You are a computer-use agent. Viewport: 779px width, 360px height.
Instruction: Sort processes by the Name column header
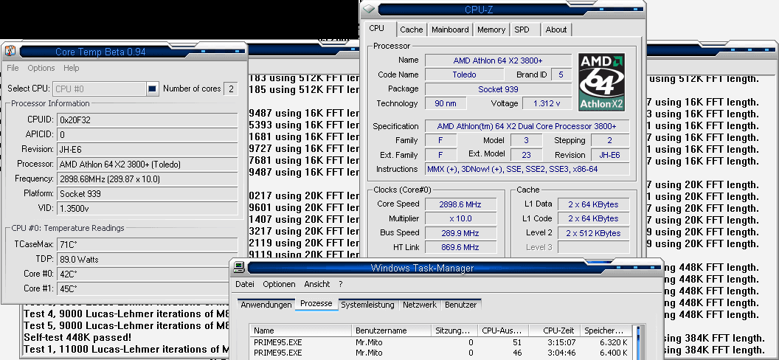coord(302,330)
